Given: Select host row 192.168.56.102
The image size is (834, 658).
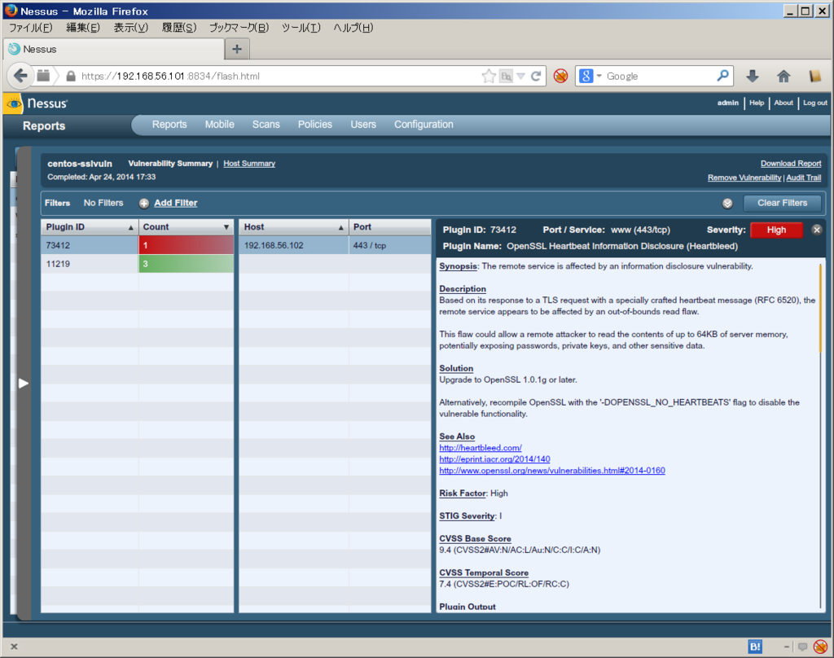Looking at the screenshot, I should (335, 245).
